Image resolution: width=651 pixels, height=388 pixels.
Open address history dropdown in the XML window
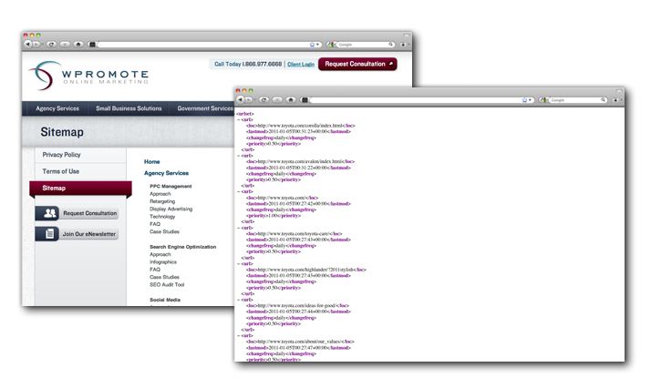click(x=530, y=100)
